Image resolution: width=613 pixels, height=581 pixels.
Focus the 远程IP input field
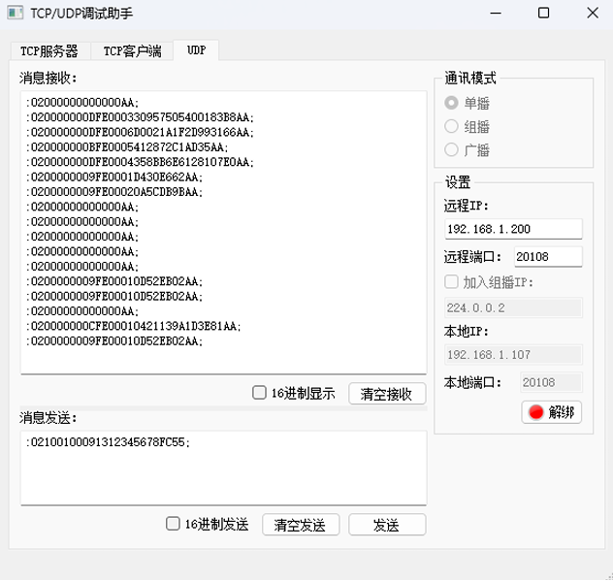point(512,229)
